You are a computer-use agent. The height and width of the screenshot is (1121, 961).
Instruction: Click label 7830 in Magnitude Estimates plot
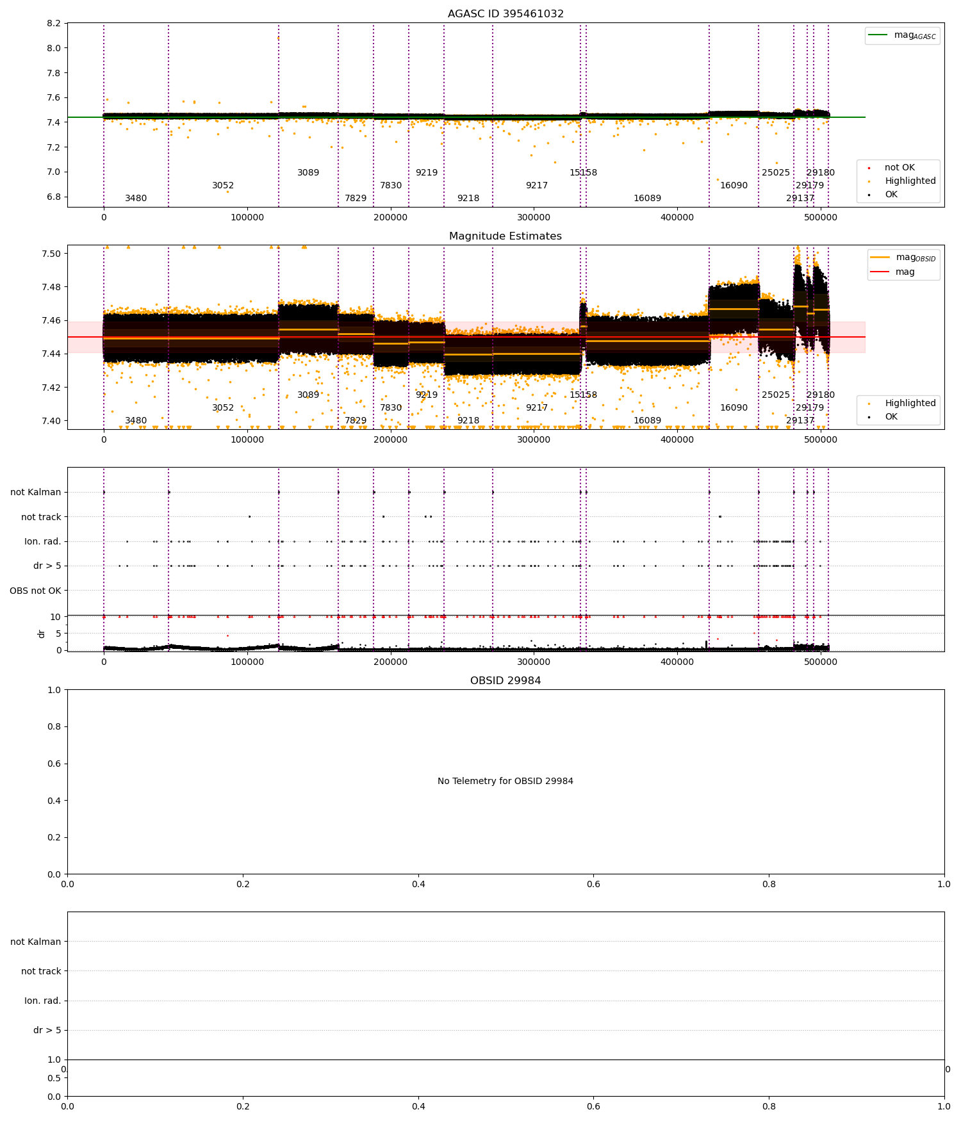[x=391, y=408]
